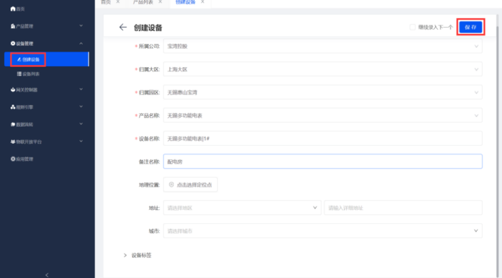The image size is (502, 278).
Task: Click the 数据流转 sidebar icon
Action: [13, 124]
